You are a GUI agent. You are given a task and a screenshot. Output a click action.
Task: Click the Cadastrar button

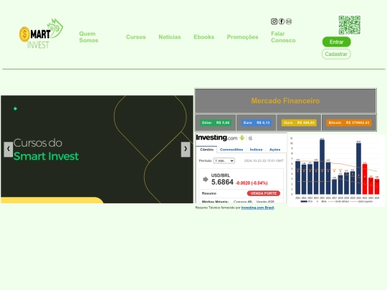click(x=336, y=54)
